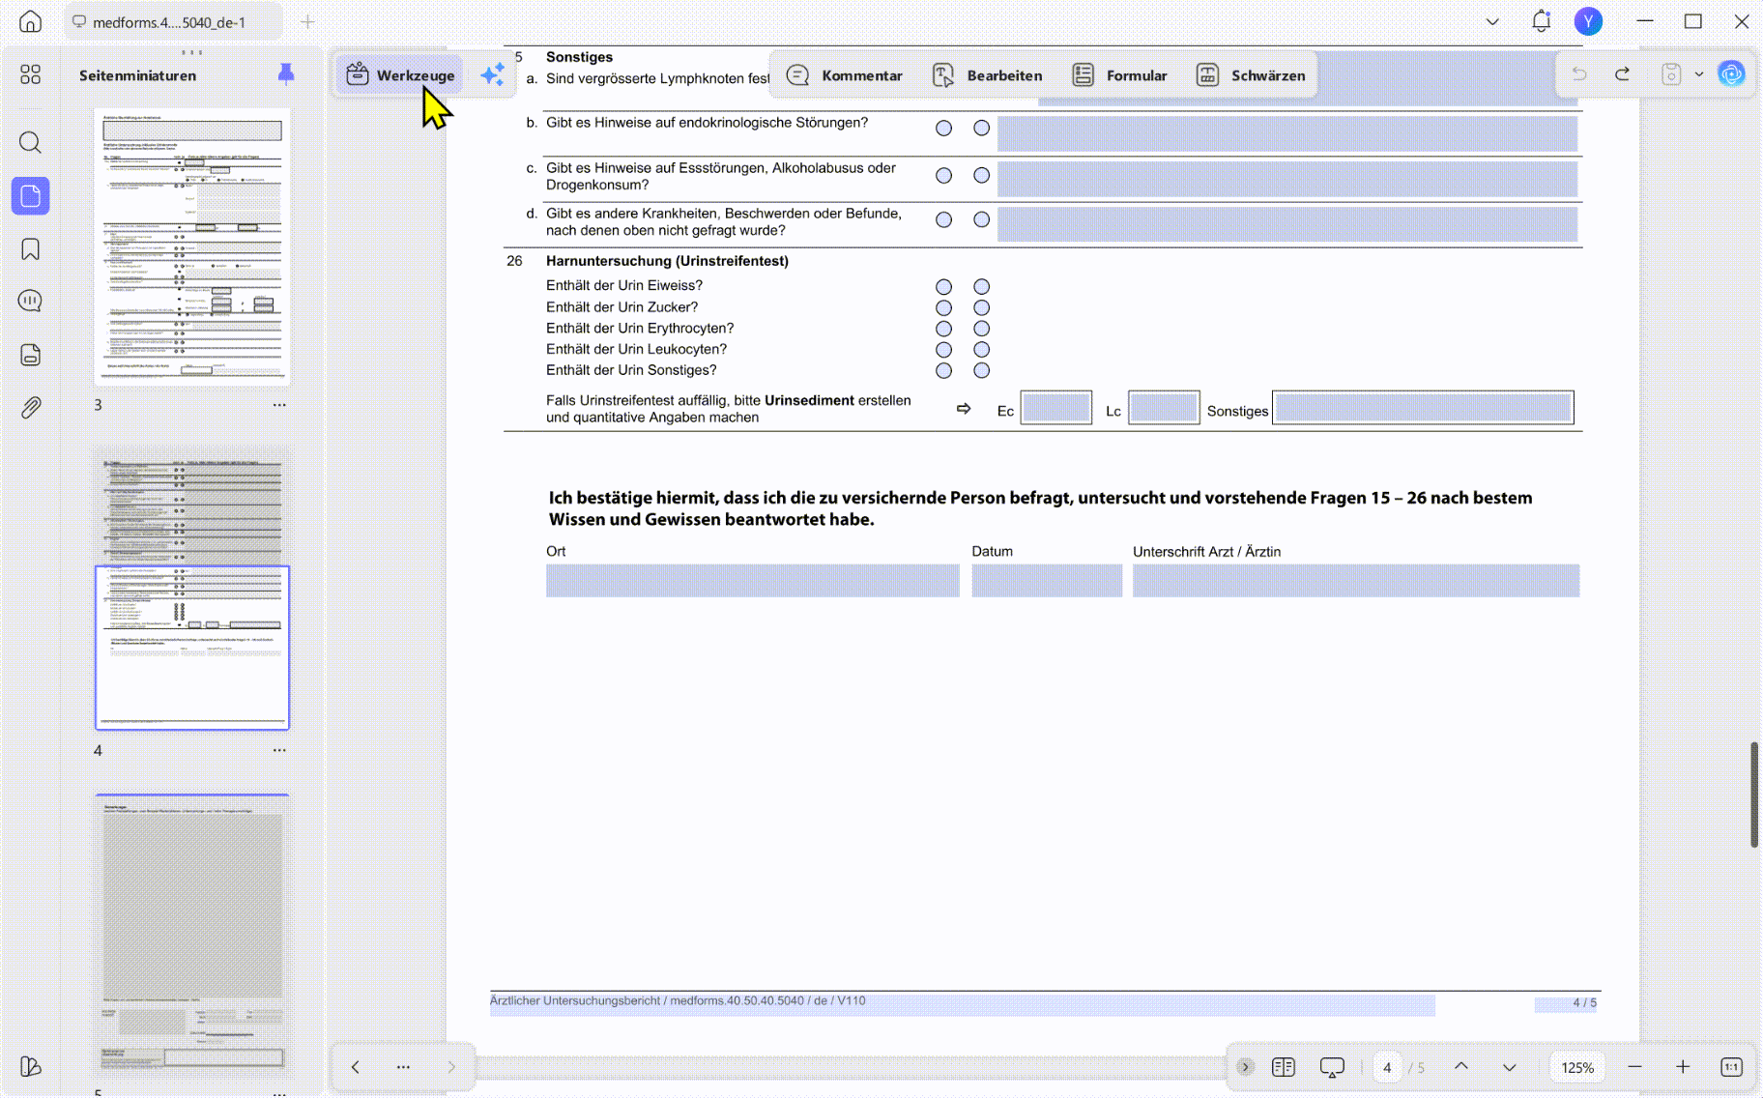This screenshot has width=1763, height=1098.
Task: Open the blue cloud sync icon
Action: pyautogui.click(x=1731, y=73)
